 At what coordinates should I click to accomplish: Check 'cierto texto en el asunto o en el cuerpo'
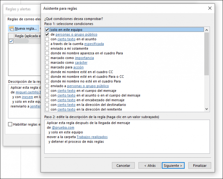click(x=47, y=95)
